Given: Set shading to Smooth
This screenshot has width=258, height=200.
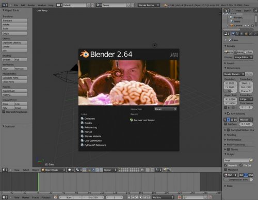Looking at the screenshot, I should [8, 60].
